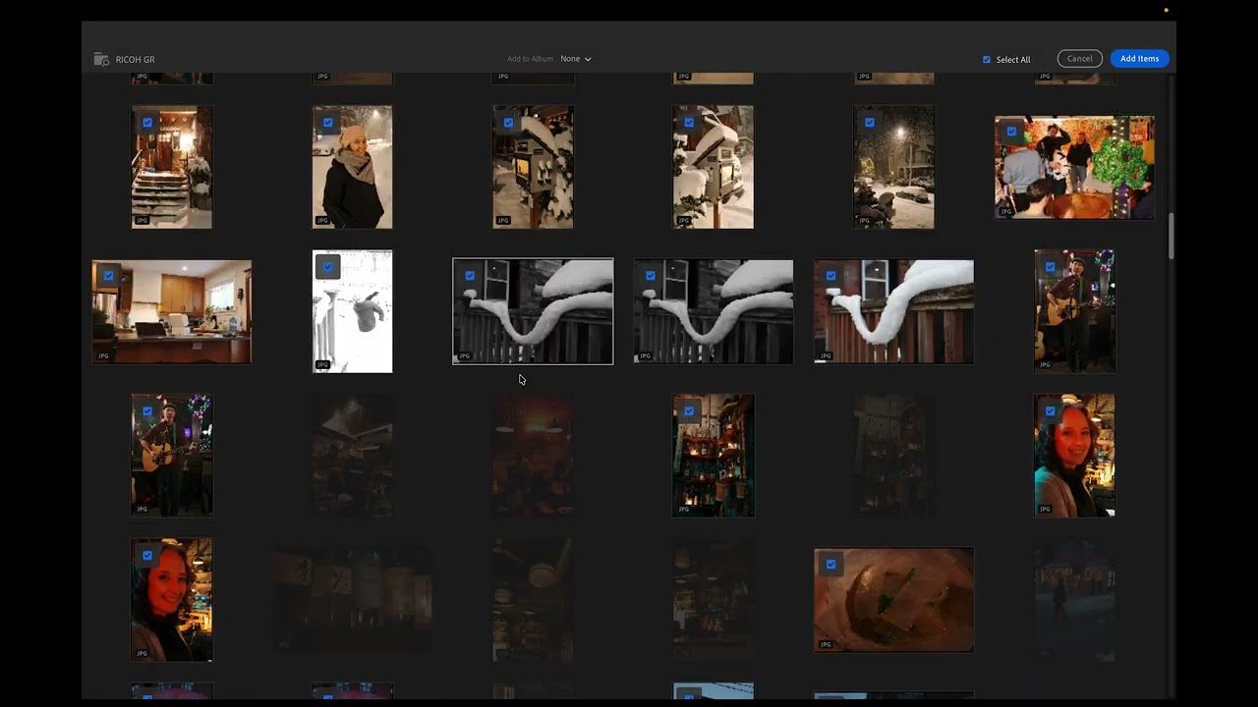Uncheck the snowy night street photo checkbox
This screenshot has height=707, width=1258.
[x=870, y=123]
